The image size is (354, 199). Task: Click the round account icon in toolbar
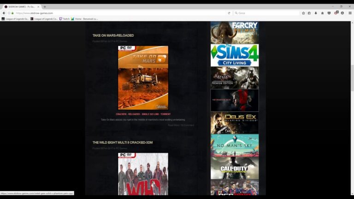(x=342, y=13)
